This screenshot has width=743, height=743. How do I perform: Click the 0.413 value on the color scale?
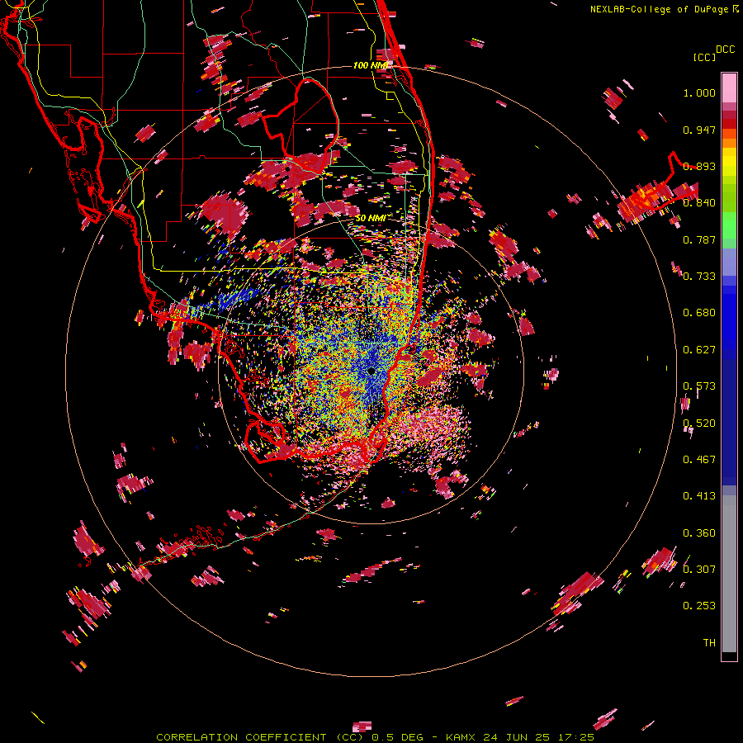(x=699, y=496)
